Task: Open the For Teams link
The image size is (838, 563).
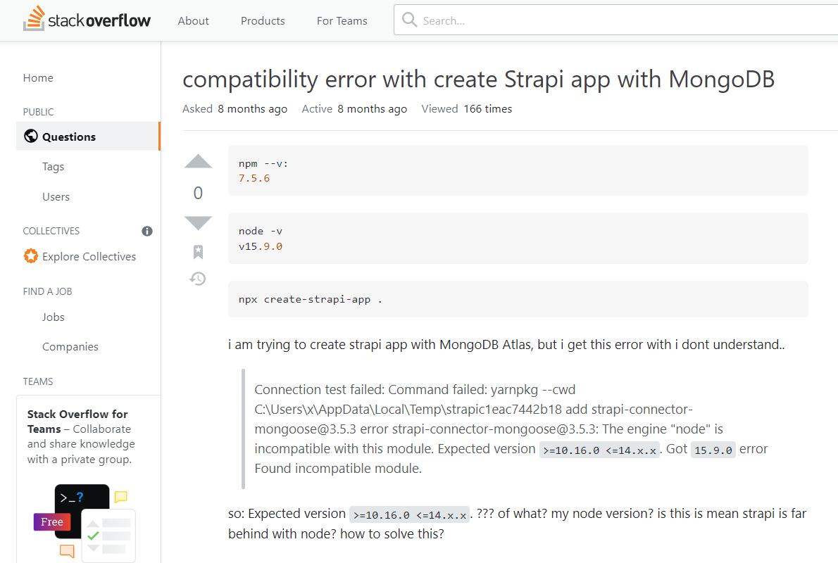Action: tap(342, 21)
